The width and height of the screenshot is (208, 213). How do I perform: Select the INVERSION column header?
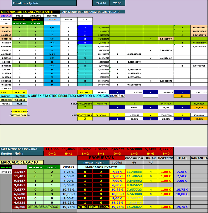pyautogui.click(x=166, y=158)
